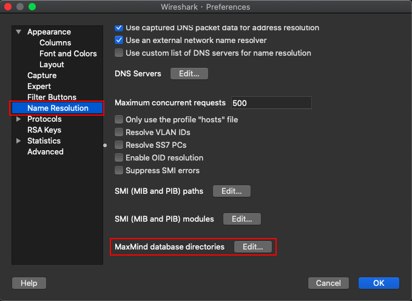This screenshot has width=412, height=301.
Task: Open RSA Keys preferences
Action: click(x=44, y=130)
